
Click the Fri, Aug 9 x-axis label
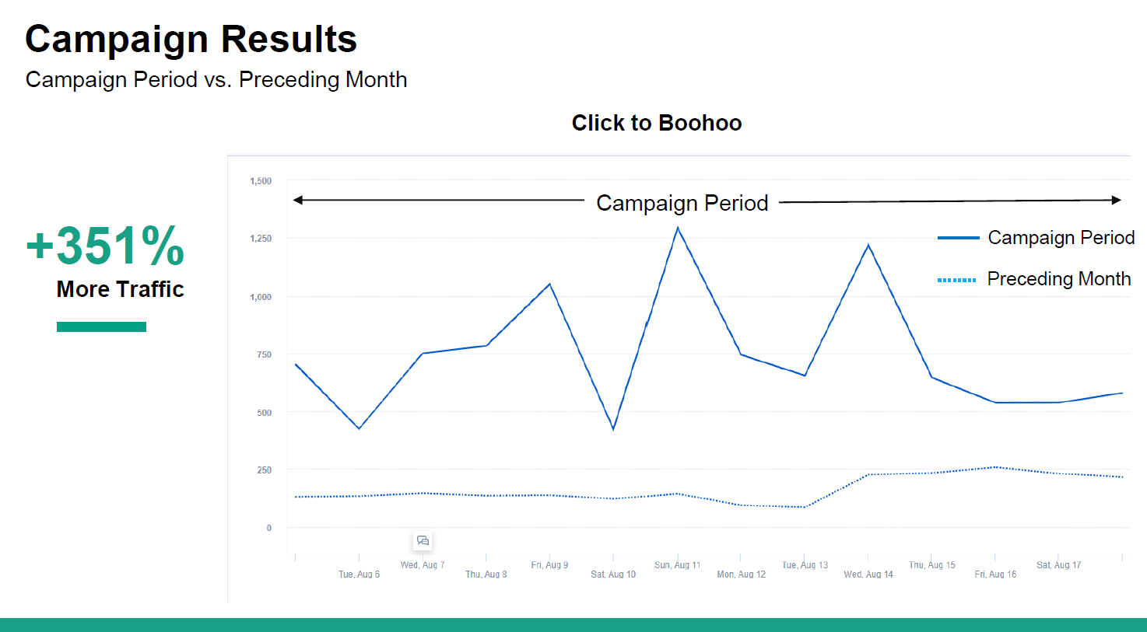(549, 565)
